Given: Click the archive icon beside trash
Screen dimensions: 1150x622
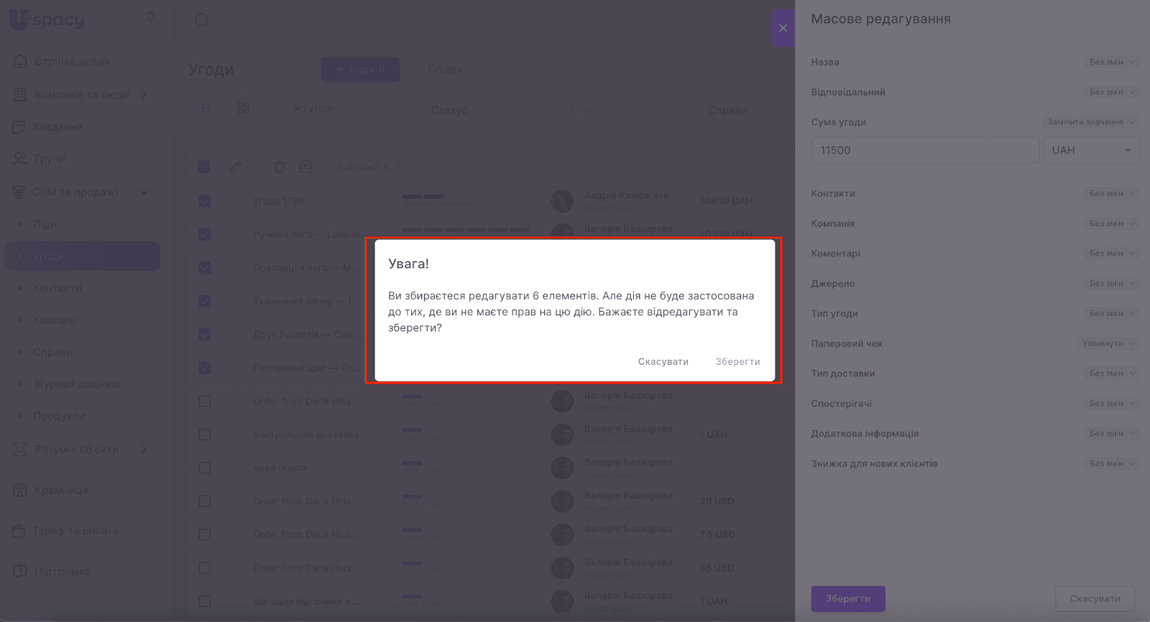Looking at the screenshot, I should coord(305,167).
